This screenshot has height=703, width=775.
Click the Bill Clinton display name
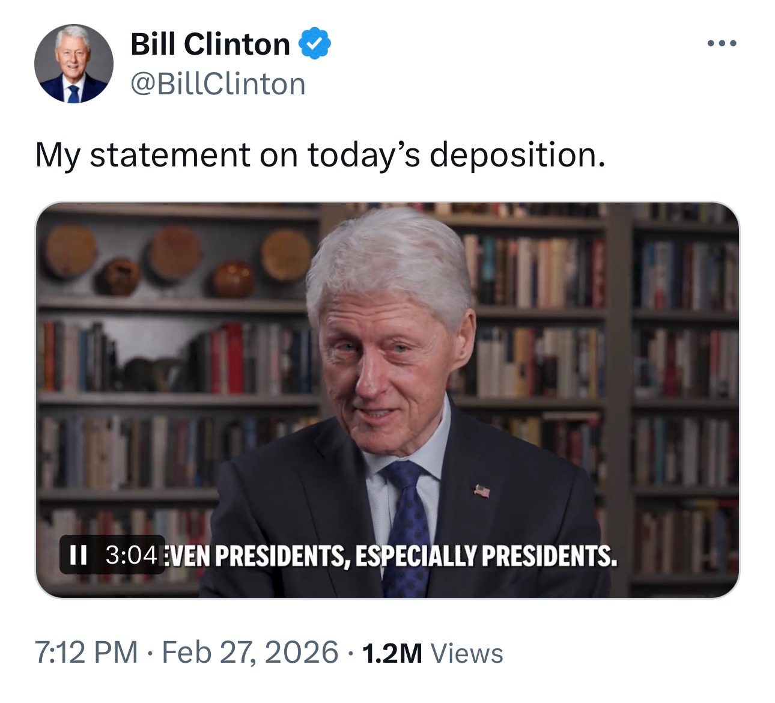[210, 44]
